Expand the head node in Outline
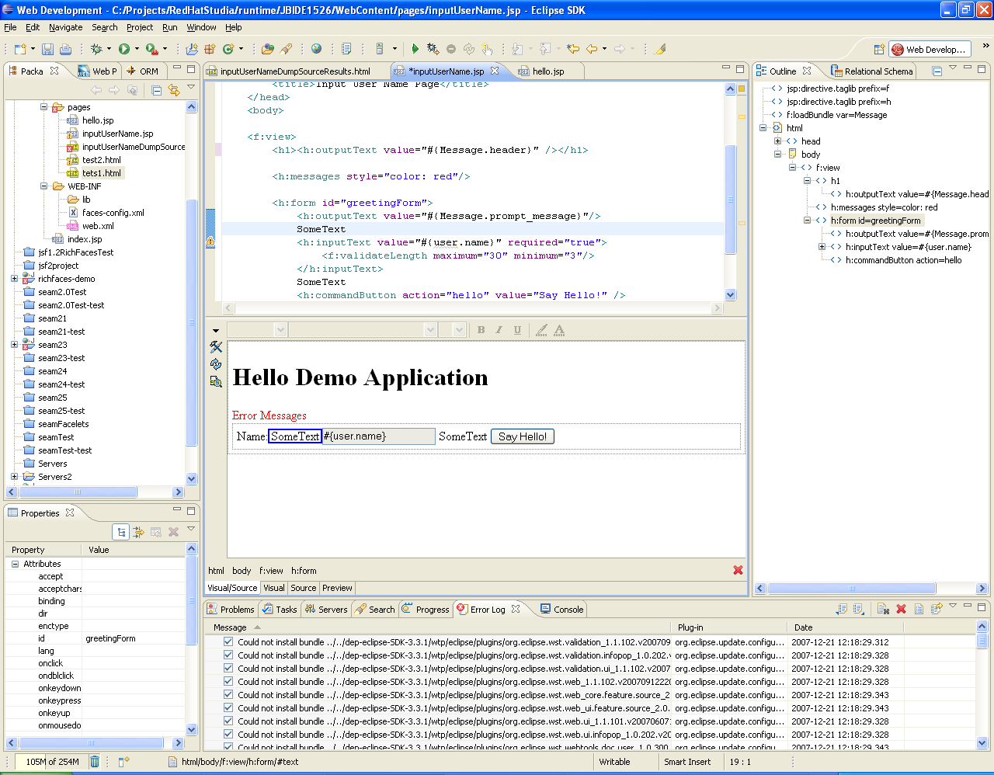The height and width of the screenshot is (775, 994). [777, 141]
